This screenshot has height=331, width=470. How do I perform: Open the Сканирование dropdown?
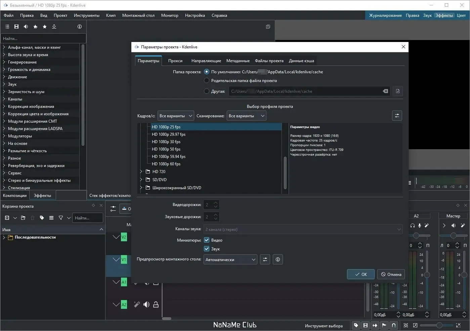click(x=246, y=116)
